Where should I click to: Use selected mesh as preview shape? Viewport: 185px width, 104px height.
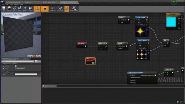tap(40, 56)
